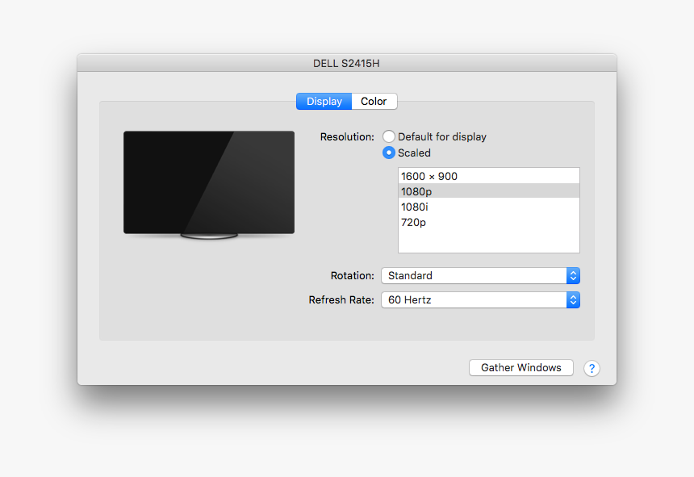Open the Refresh Rate dropdown
This screenshot has height=477, width=694.
click(475, 299)
